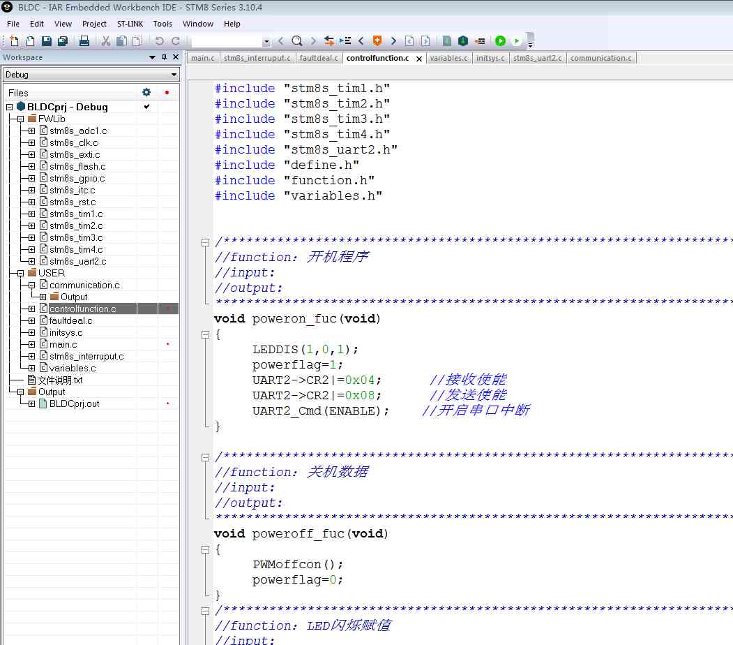This screenshot has width=733, height=645.
Task: Click the Replace arrows icon
Action: 329,41
